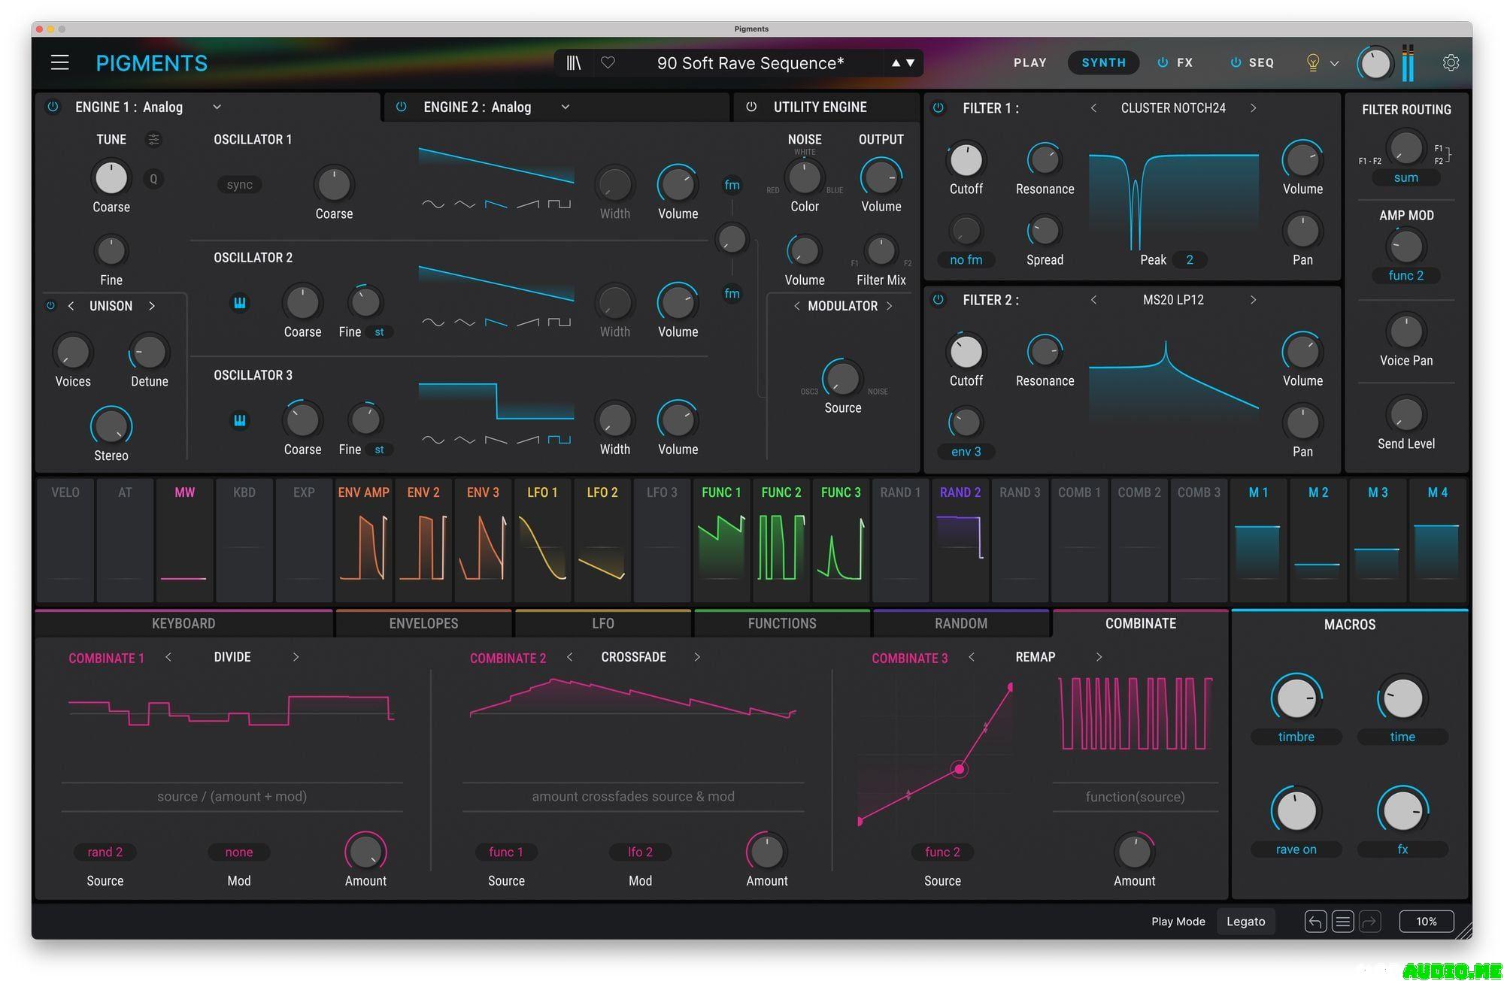Click the undo arrow icon
1504x981 pixels.
pos(1315,921)
